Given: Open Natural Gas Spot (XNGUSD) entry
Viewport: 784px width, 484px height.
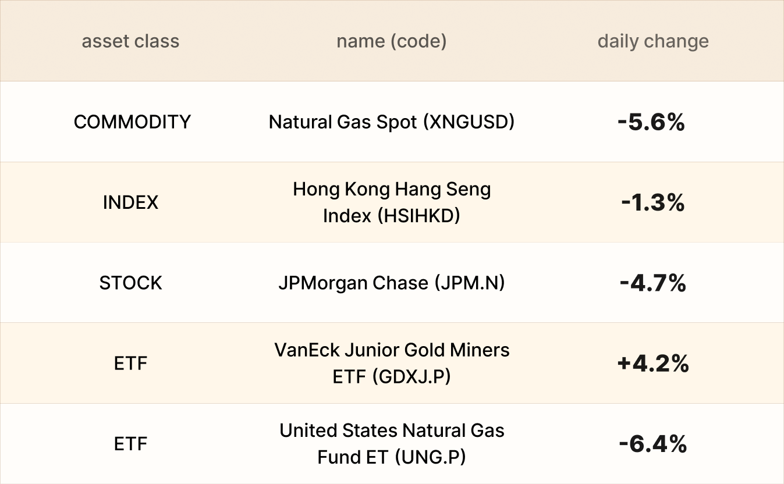Looking at the screenshot, I should [391, 122].
